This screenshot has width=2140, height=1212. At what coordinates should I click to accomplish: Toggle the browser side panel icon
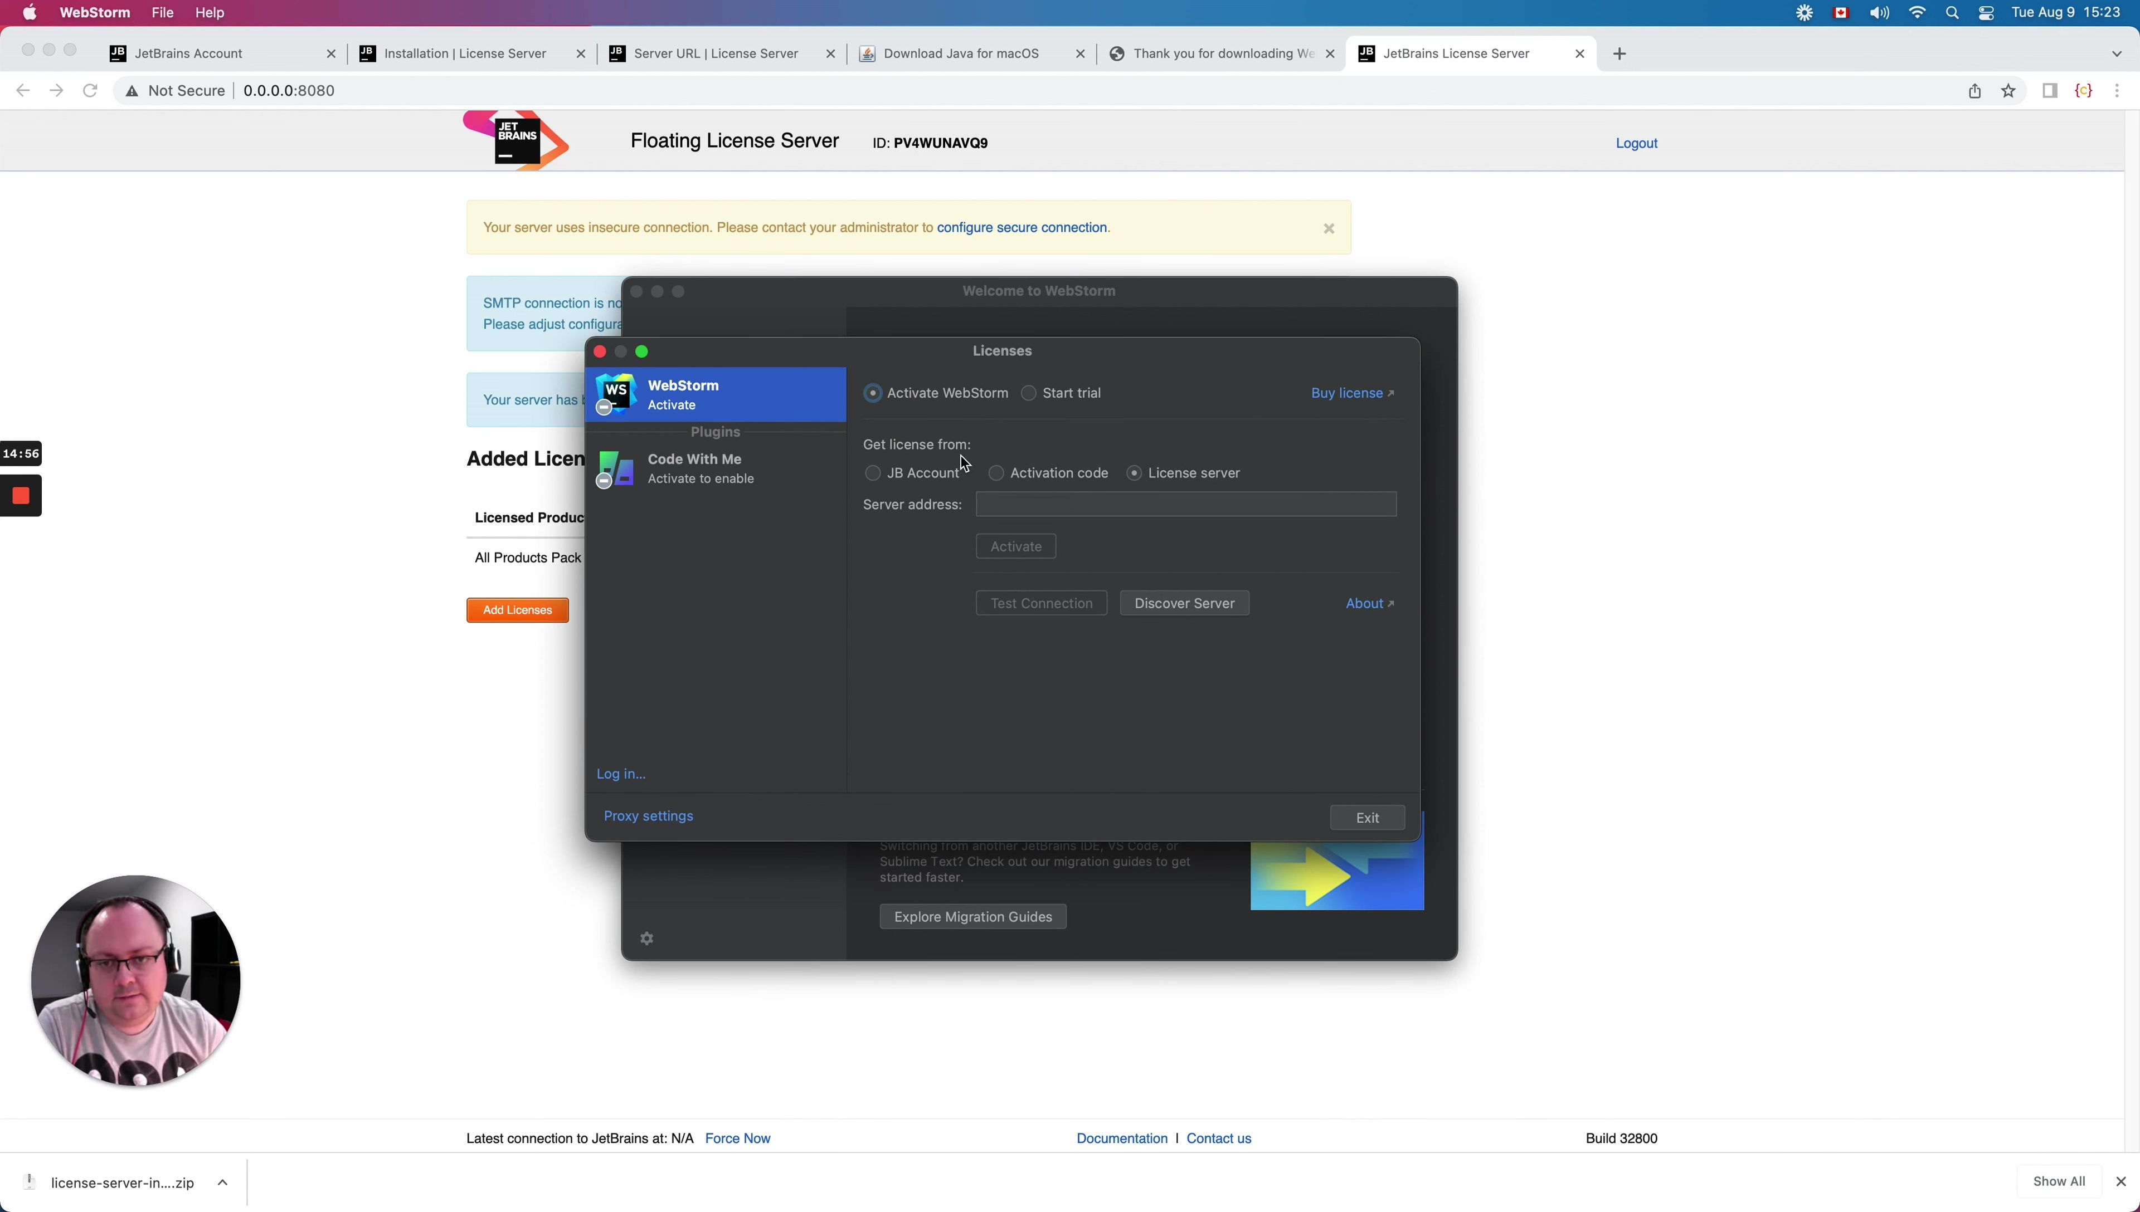pyautogui.click(x=2050, y=91)
